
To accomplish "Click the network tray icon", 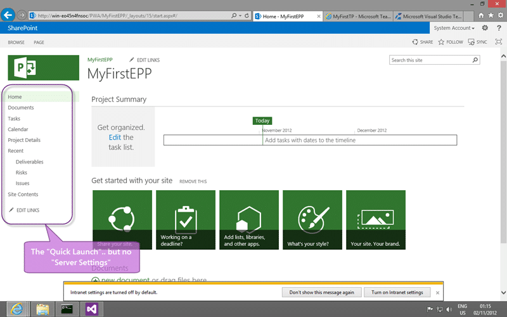I will coord(439,309).
